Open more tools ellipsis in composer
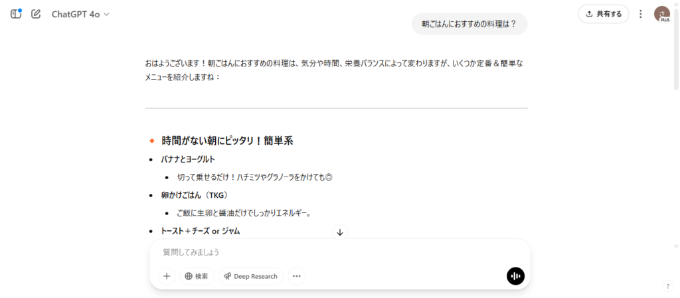 [297, 276]
